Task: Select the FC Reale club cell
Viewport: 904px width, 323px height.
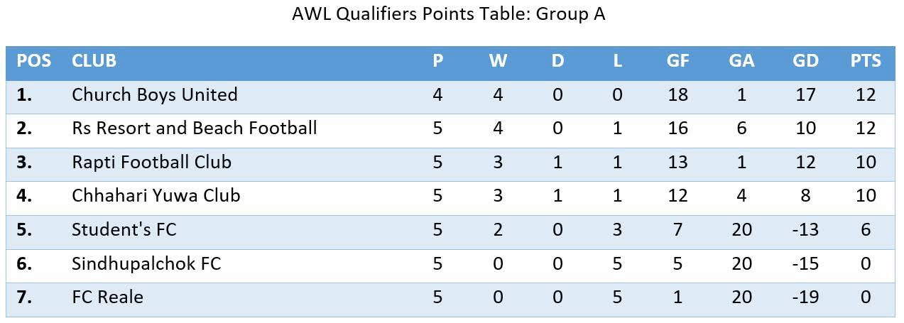Action: 107,297
